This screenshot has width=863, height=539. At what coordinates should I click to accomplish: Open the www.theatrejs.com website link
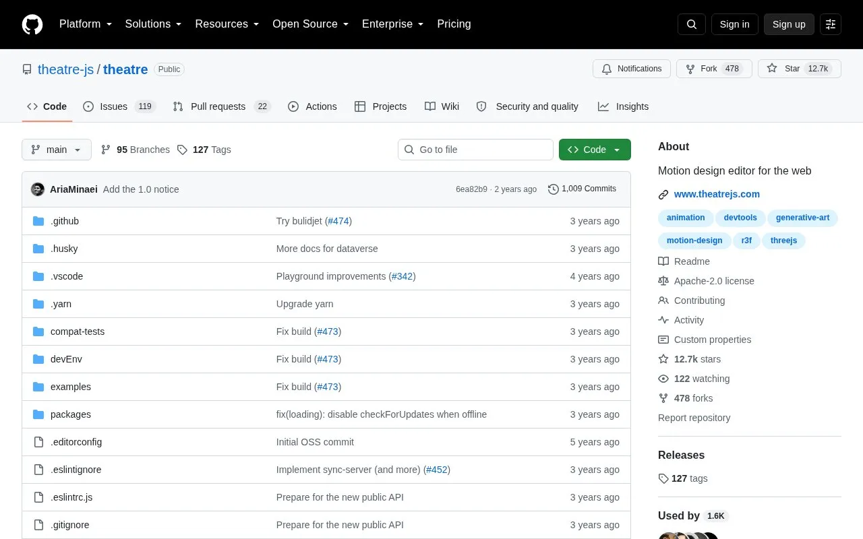(717, 194)
